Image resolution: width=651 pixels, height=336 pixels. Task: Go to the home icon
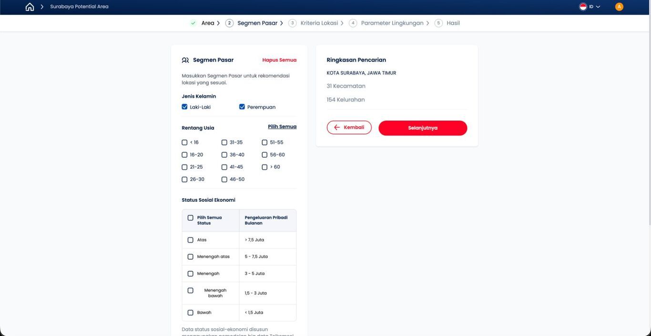pos(30,7)
